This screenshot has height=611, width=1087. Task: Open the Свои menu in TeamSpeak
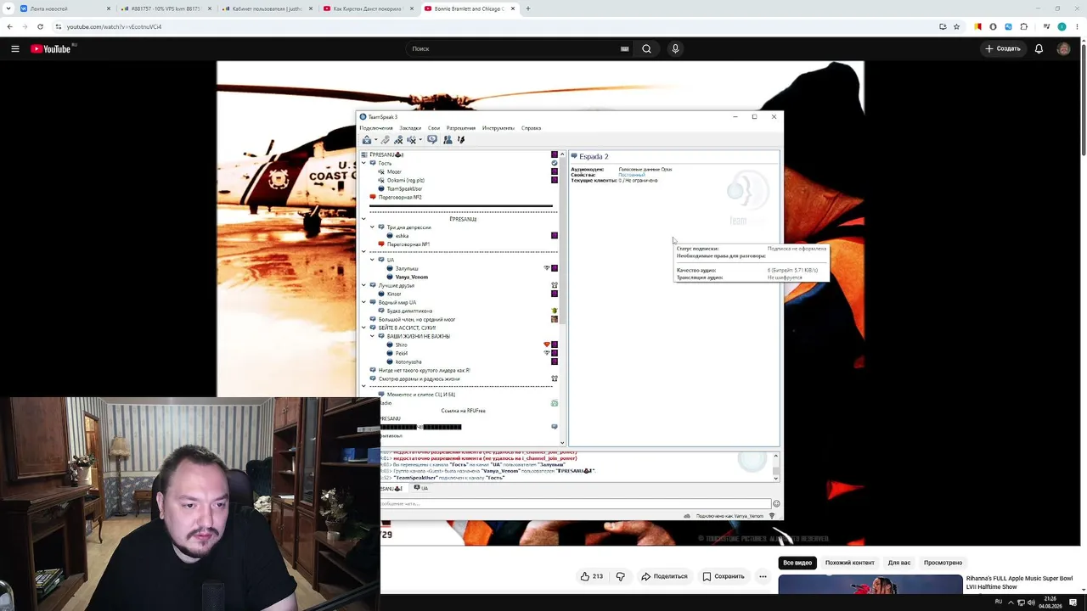coord(434,128)
